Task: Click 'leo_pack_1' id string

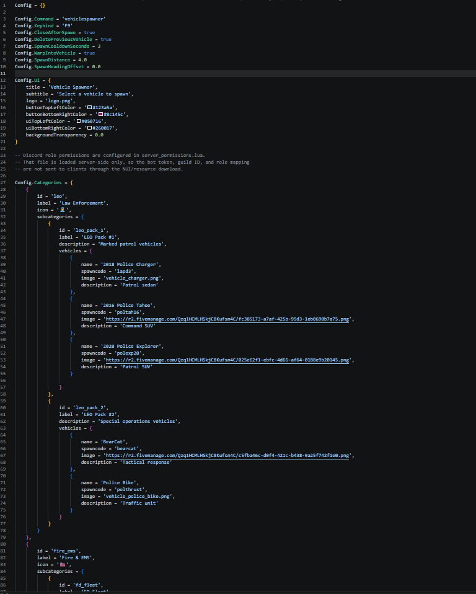Action: click(x=89, y=230)
